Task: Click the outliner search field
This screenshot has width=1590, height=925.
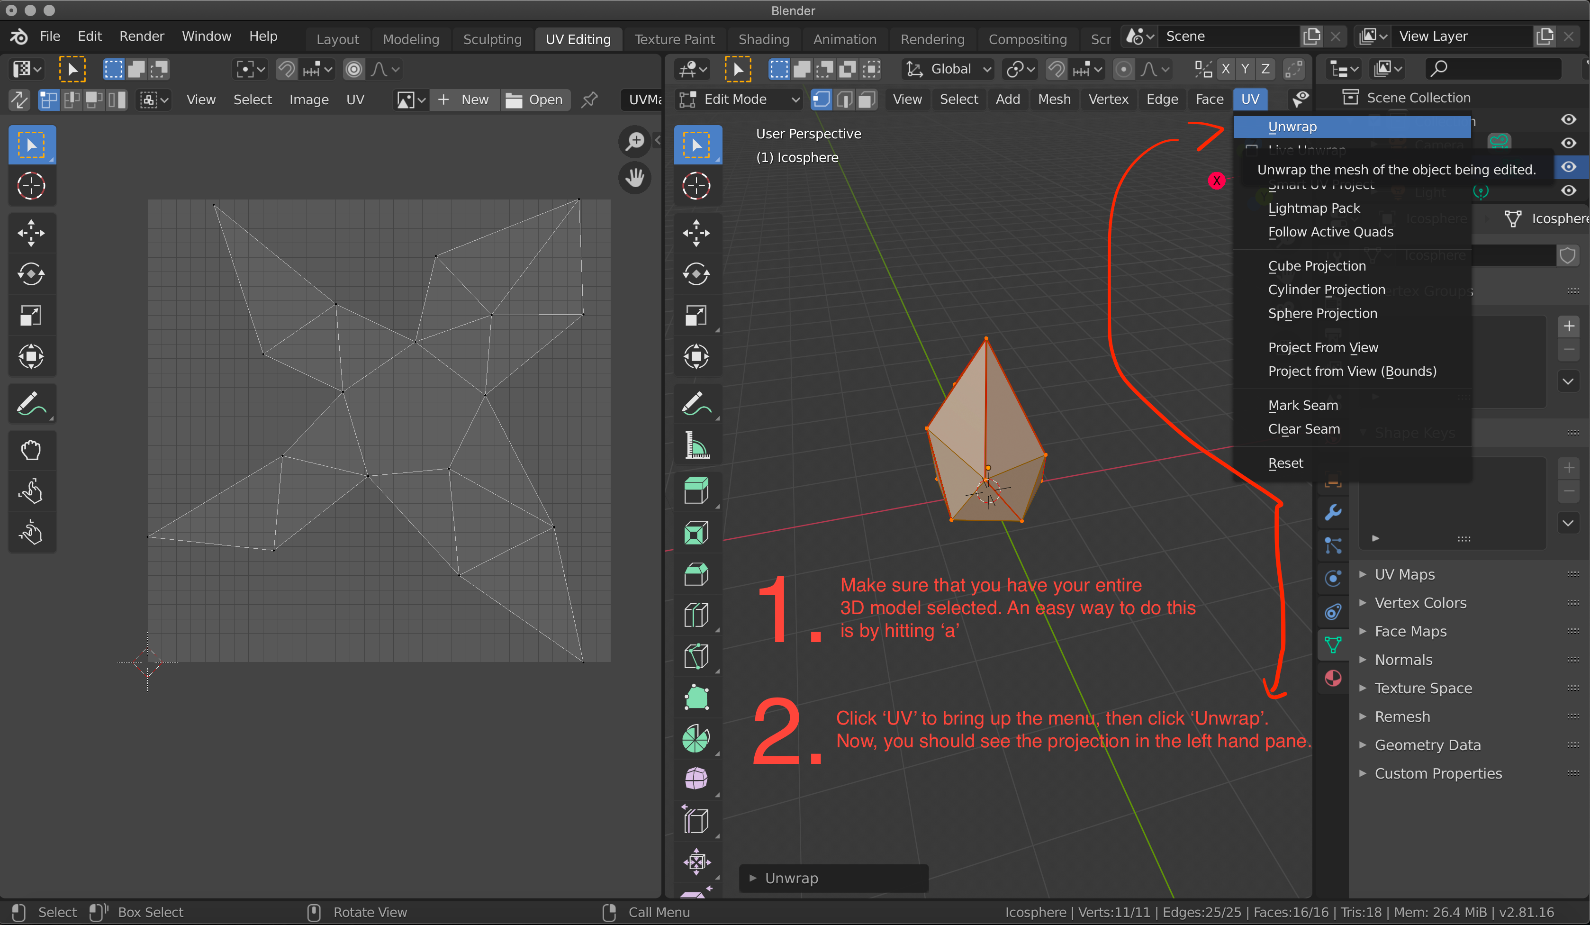Action: [1493, 68]
